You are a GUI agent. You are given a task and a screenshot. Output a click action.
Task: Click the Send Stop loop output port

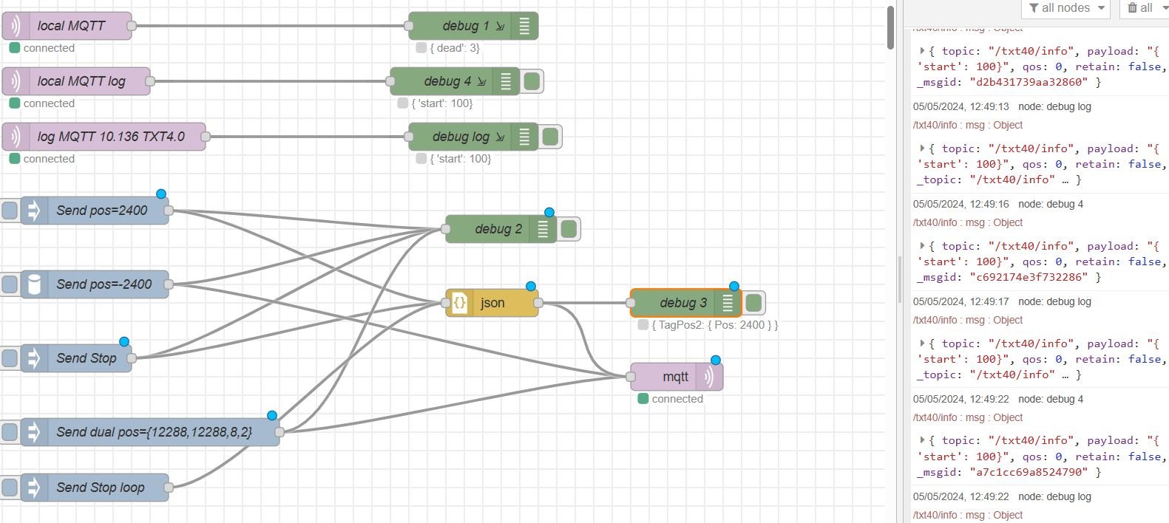coord(169,488)
